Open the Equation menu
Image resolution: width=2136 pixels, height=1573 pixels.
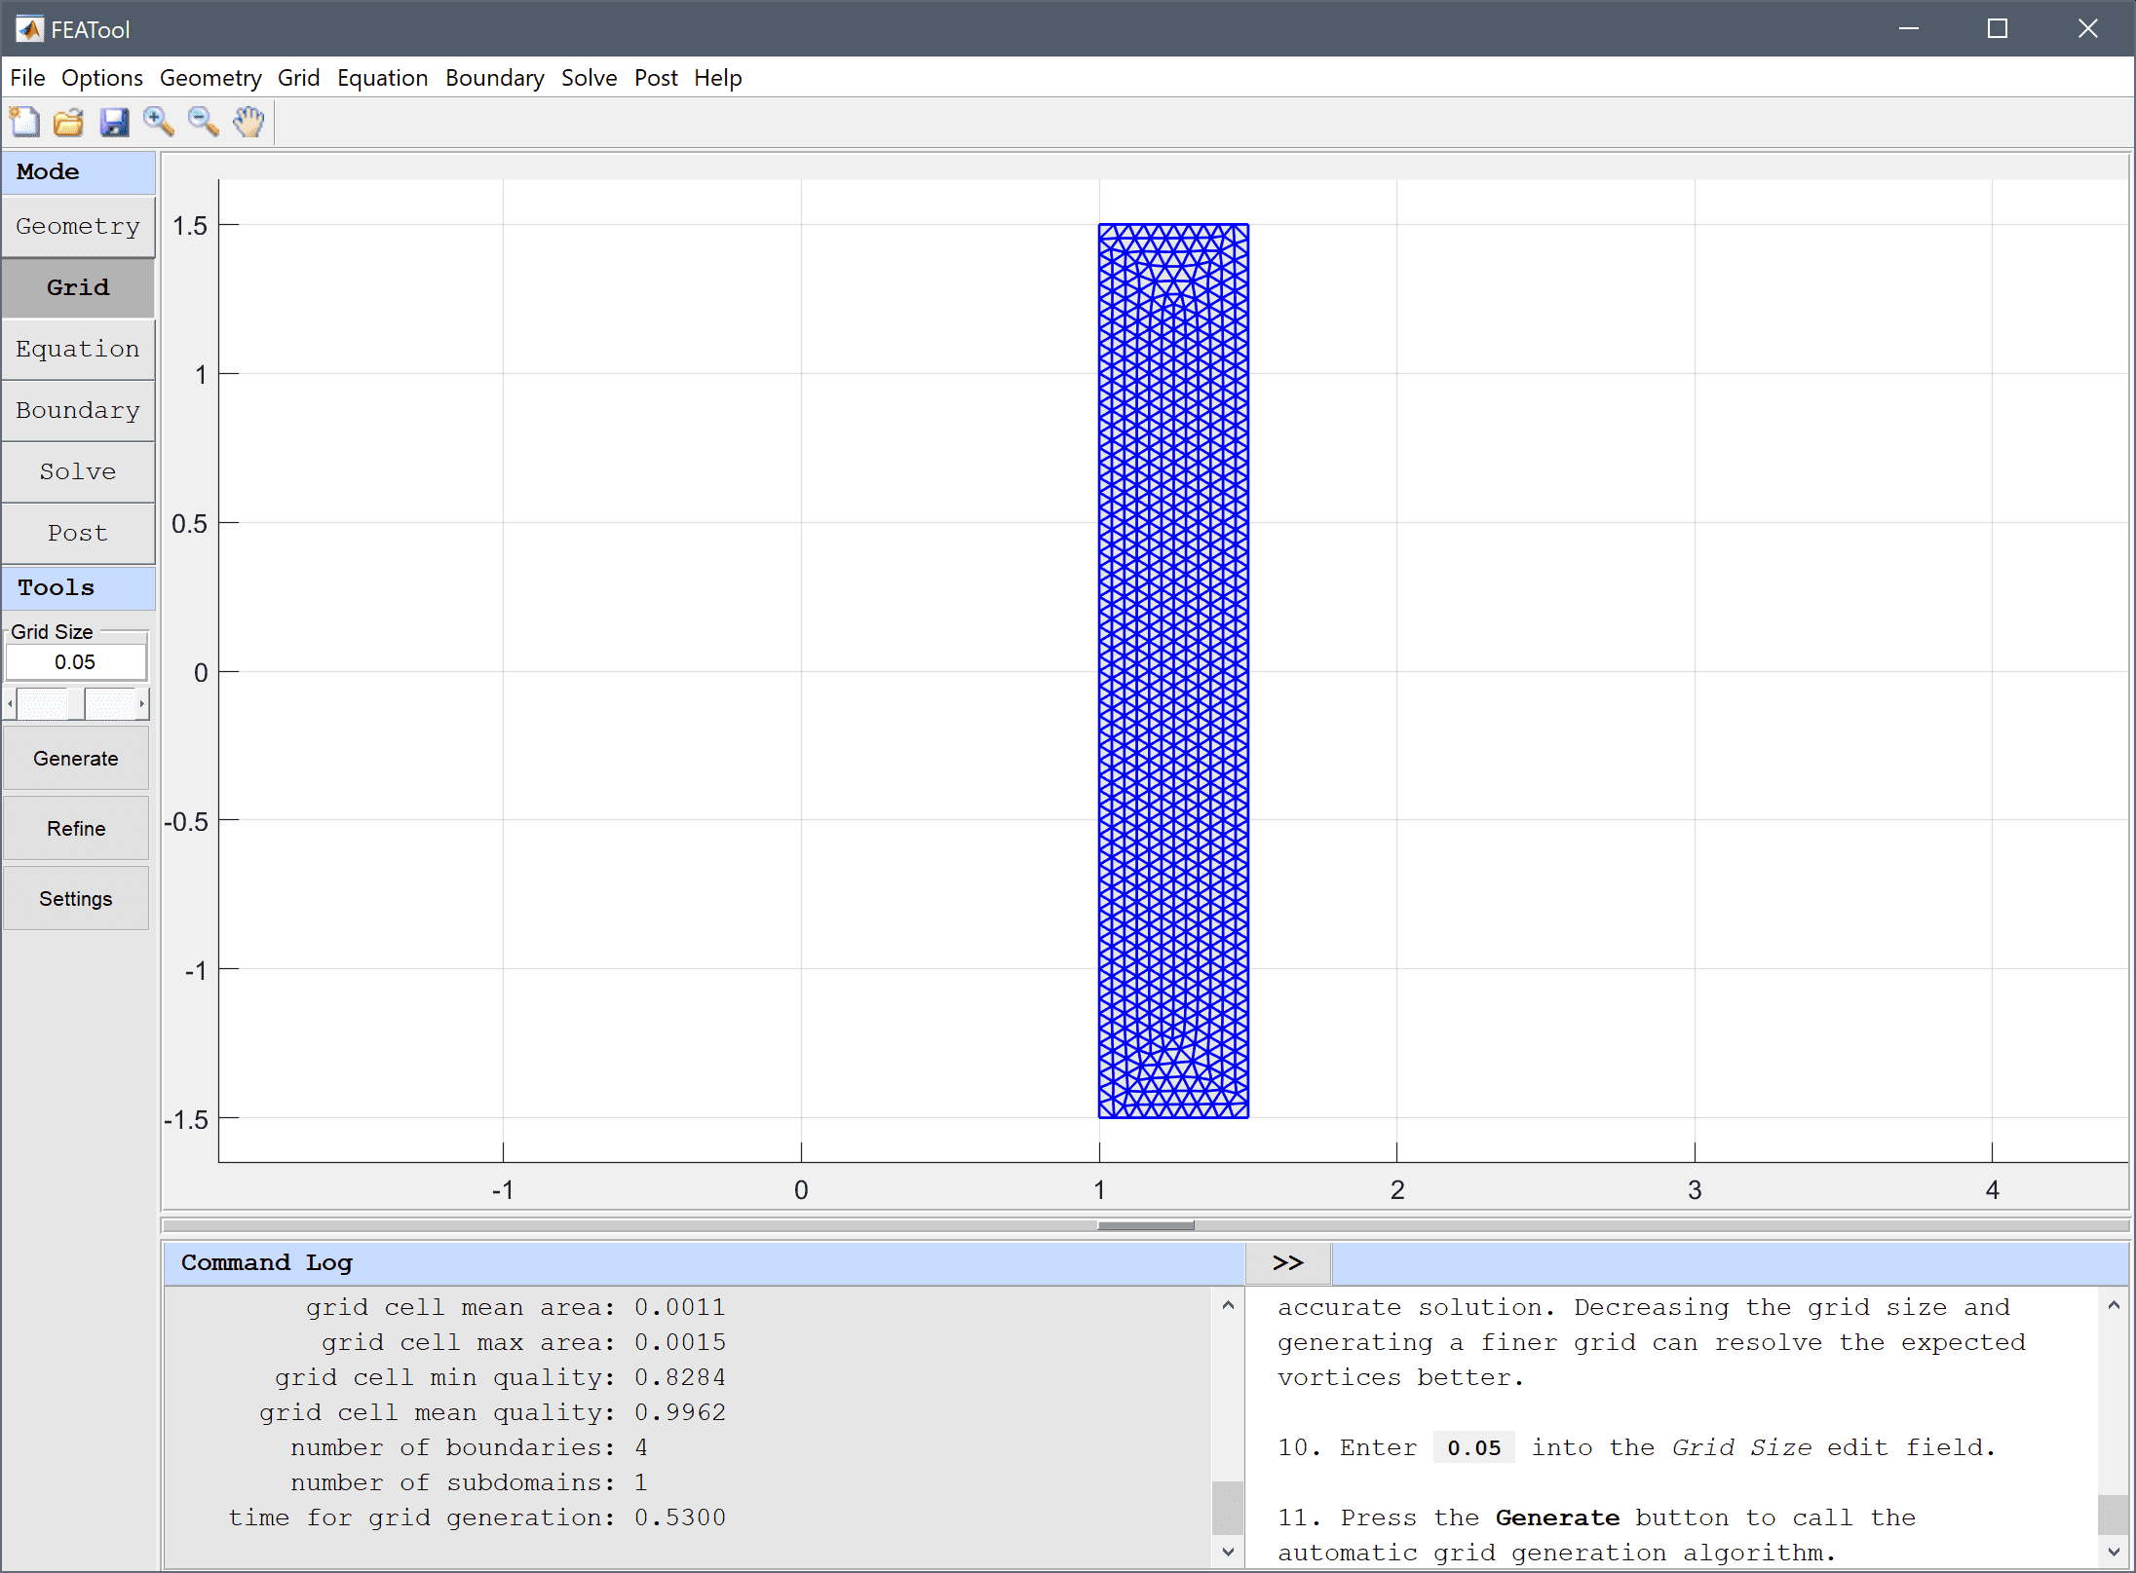[x=383, y=78]
